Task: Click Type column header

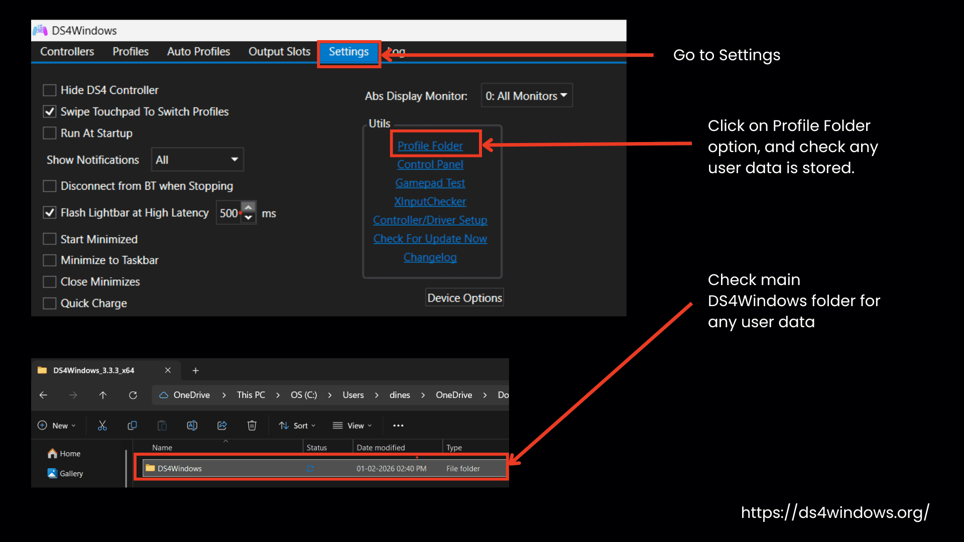Action: click(454, 447)
